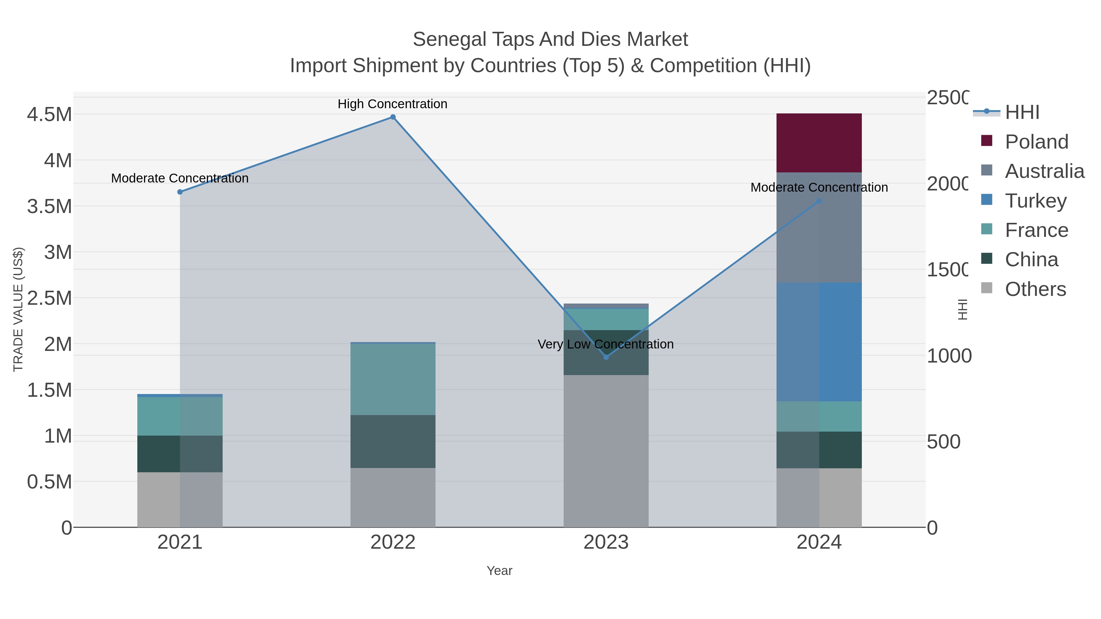Click the 2021 Moderate Concentration annotation
Viewport: 1101px width, 619px height.
[x=180, y=179]
